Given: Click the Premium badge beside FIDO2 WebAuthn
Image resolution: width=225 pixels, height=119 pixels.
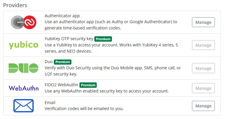Looking at the screenshot, I should tap(88, 85).
